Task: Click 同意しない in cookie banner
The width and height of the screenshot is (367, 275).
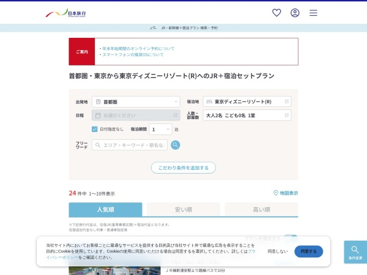Action: (x=278, y=251)
